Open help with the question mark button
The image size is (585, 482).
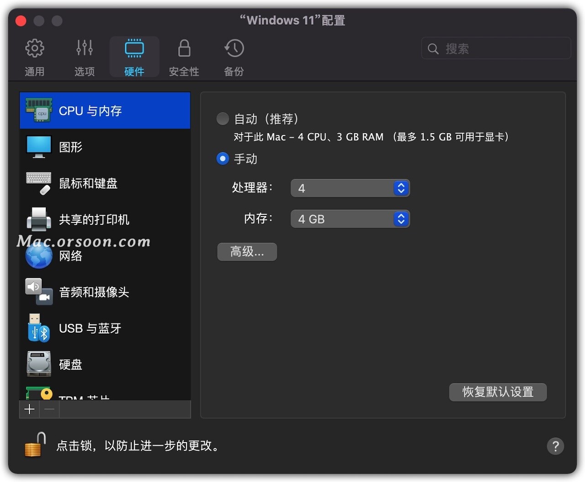click(x=555, y=446)
